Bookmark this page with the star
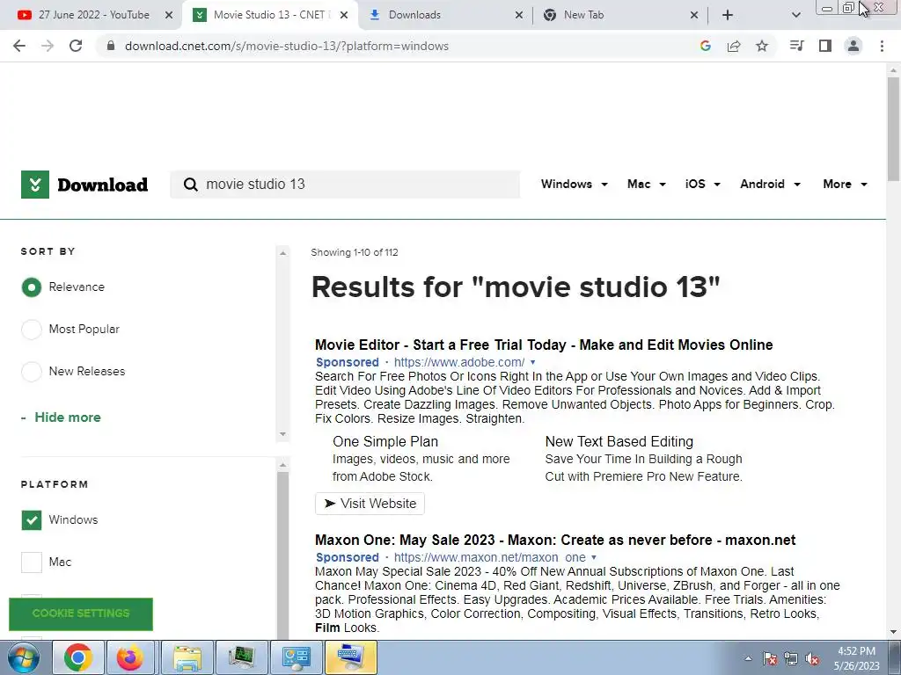This screenshot has width=901, height=675. point(762,46)
